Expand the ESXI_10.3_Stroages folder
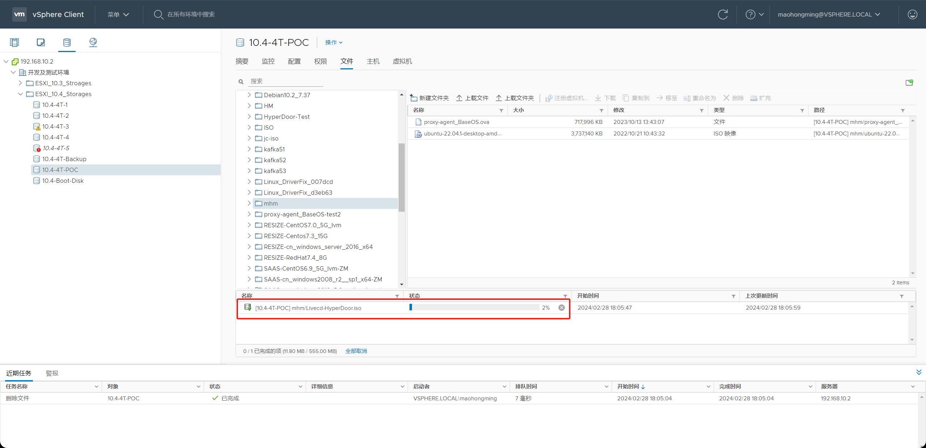The height and width of the screenshot is (448, 926). pos(20,83)
